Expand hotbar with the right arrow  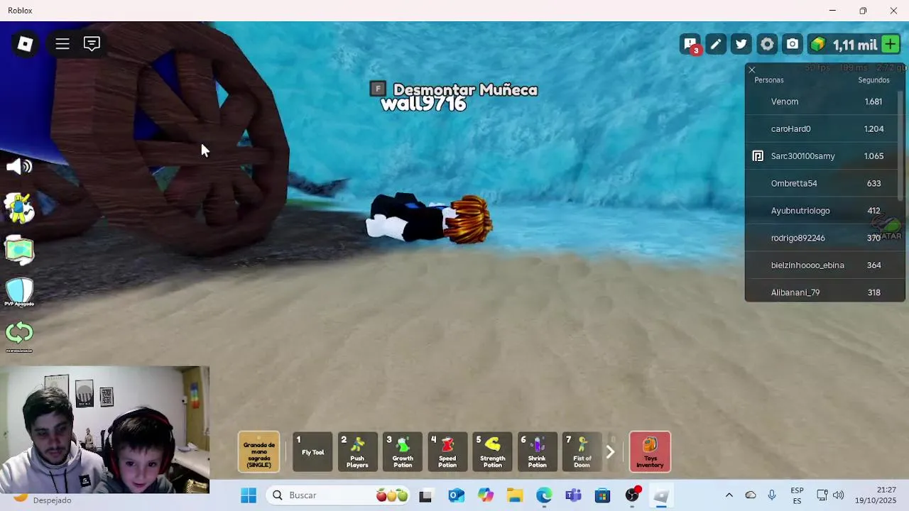point(610,451)
